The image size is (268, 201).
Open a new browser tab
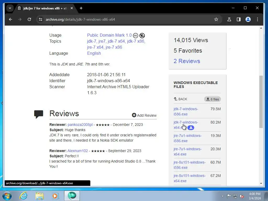click(81, 8)
